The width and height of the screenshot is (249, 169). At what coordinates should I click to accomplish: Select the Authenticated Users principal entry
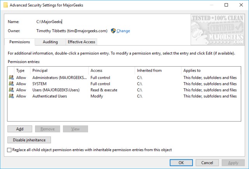pos(49,96)
